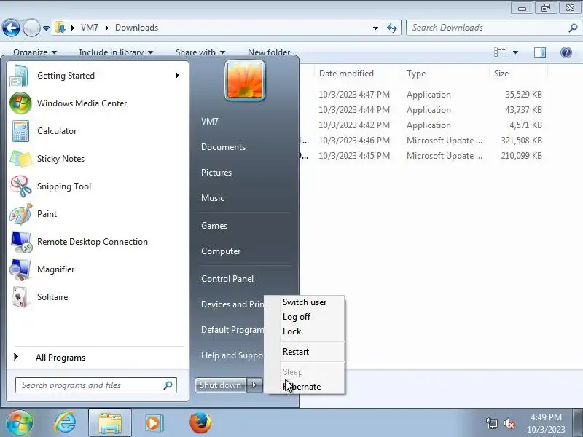Image resolution: width=583 pixels, height=437 pixels.
Task: Click the search magnifier in Start menu
Action: point(168,385)
